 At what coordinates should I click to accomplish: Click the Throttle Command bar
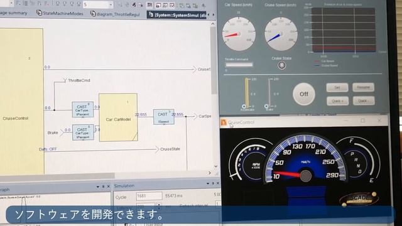pyautogui.click(x=239, y=65)
